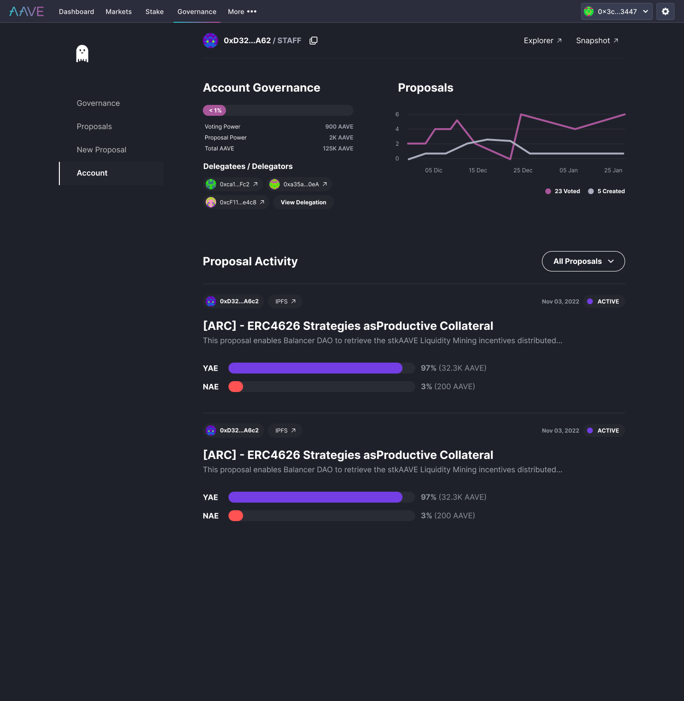The height and width of the screenshot is (701, 684).
Task: Open the Explorer link
Action: [543, 40]
